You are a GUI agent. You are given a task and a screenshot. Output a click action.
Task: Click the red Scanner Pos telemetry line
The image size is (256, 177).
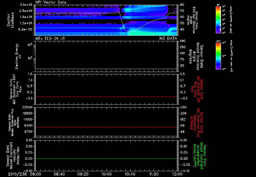106,127
